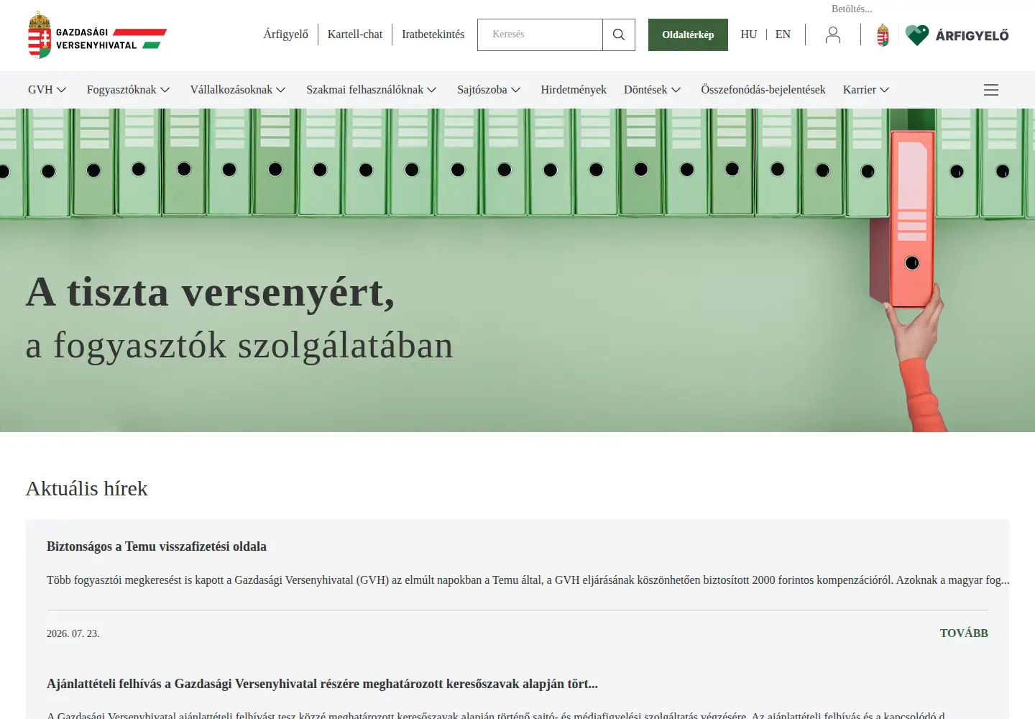The width and height of the screenshot is (1035, 719).
Task: Switch language to HU
Action: pos(749,35)
